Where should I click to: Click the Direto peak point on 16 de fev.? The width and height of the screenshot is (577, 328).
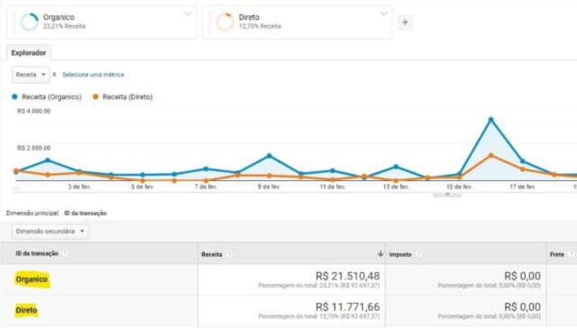click(490, 155)
